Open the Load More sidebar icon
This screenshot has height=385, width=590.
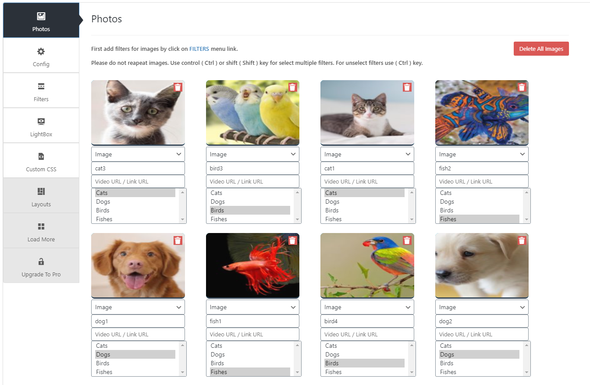41,226
